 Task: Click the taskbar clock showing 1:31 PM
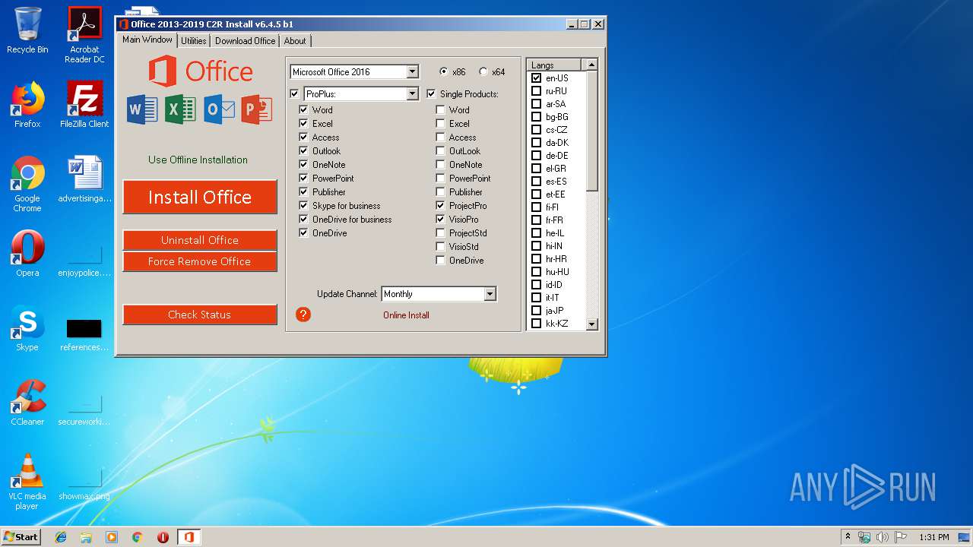coord(933,537)
